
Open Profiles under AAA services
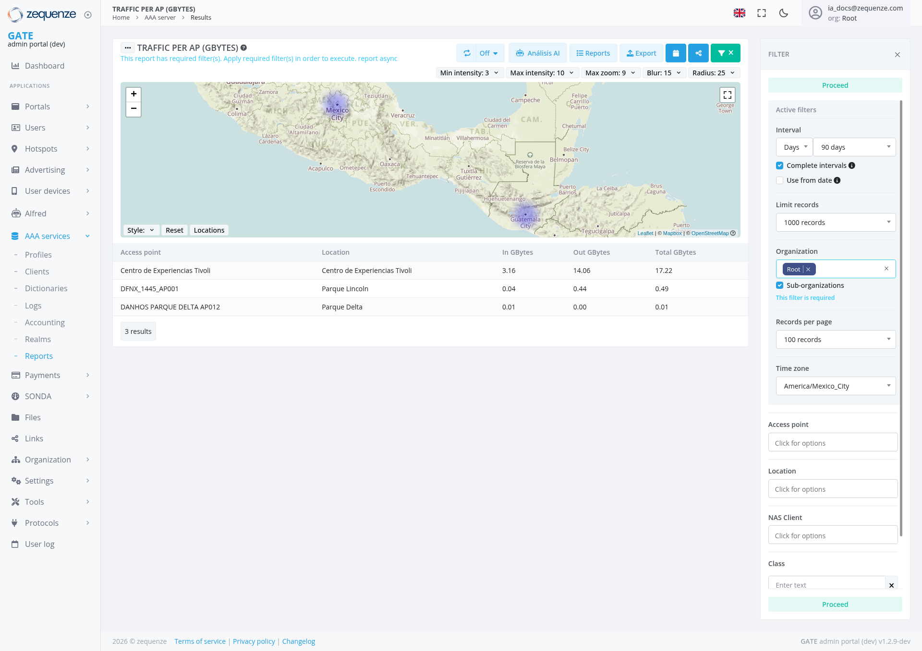(38, 255)
